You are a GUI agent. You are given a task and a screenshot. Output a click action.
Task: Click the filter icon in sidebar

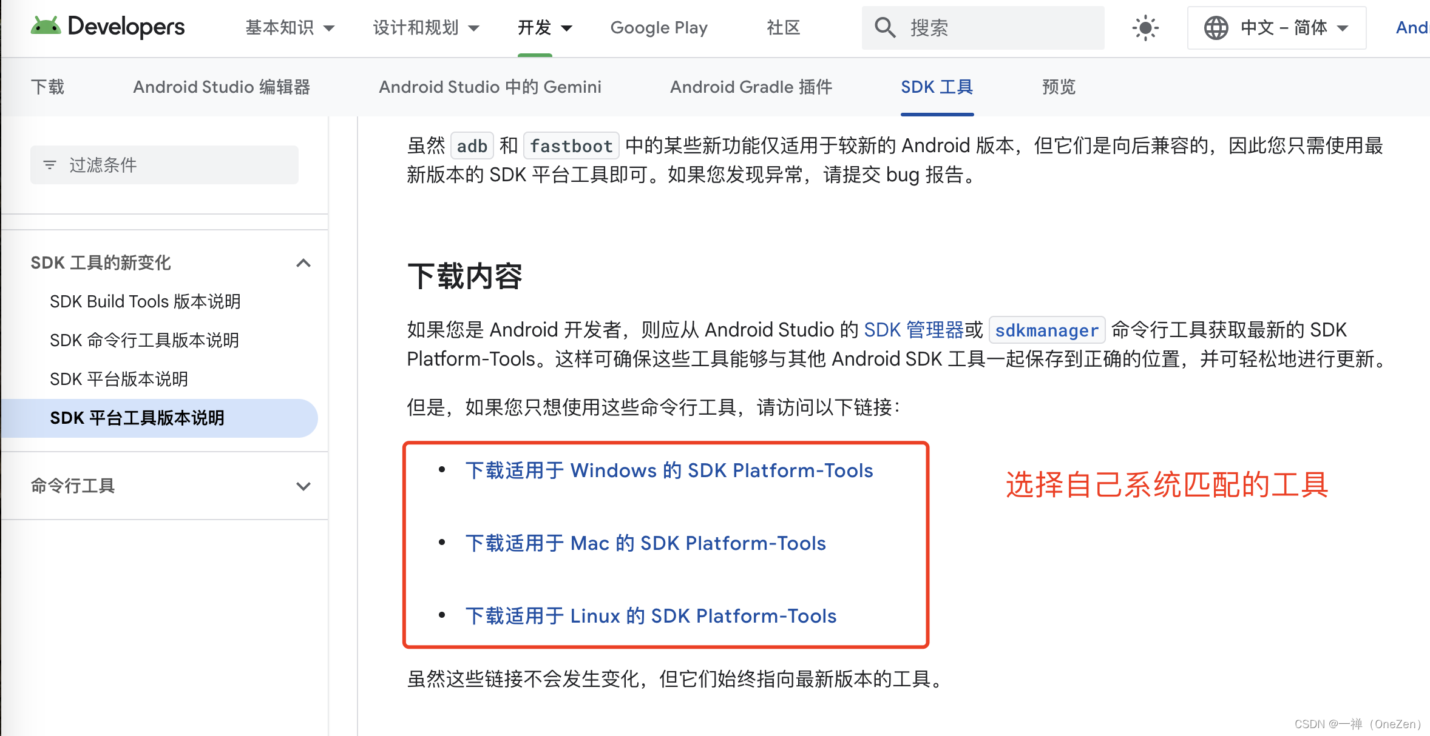point(50,165)
